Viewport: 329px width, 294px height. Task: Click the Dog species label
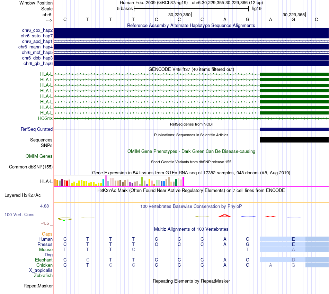48,255
